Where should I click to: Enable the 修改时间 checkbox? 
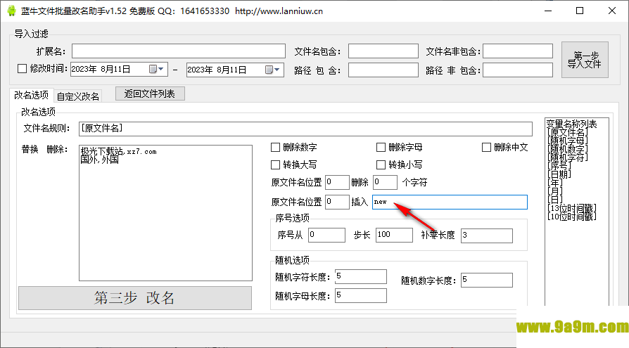22,69
